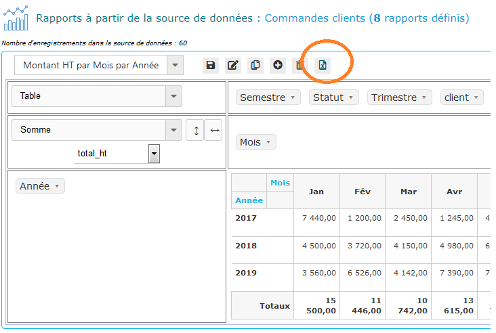
Task: Click the bar chart reports logo icon
Action: [16, 18]
